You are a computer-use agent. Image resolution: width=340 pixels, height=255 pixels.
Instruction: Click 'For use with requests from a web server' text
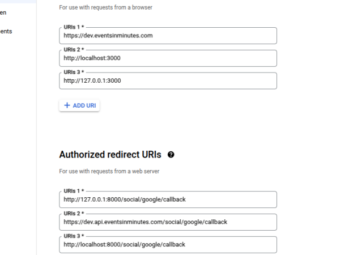tap(109, 171)
